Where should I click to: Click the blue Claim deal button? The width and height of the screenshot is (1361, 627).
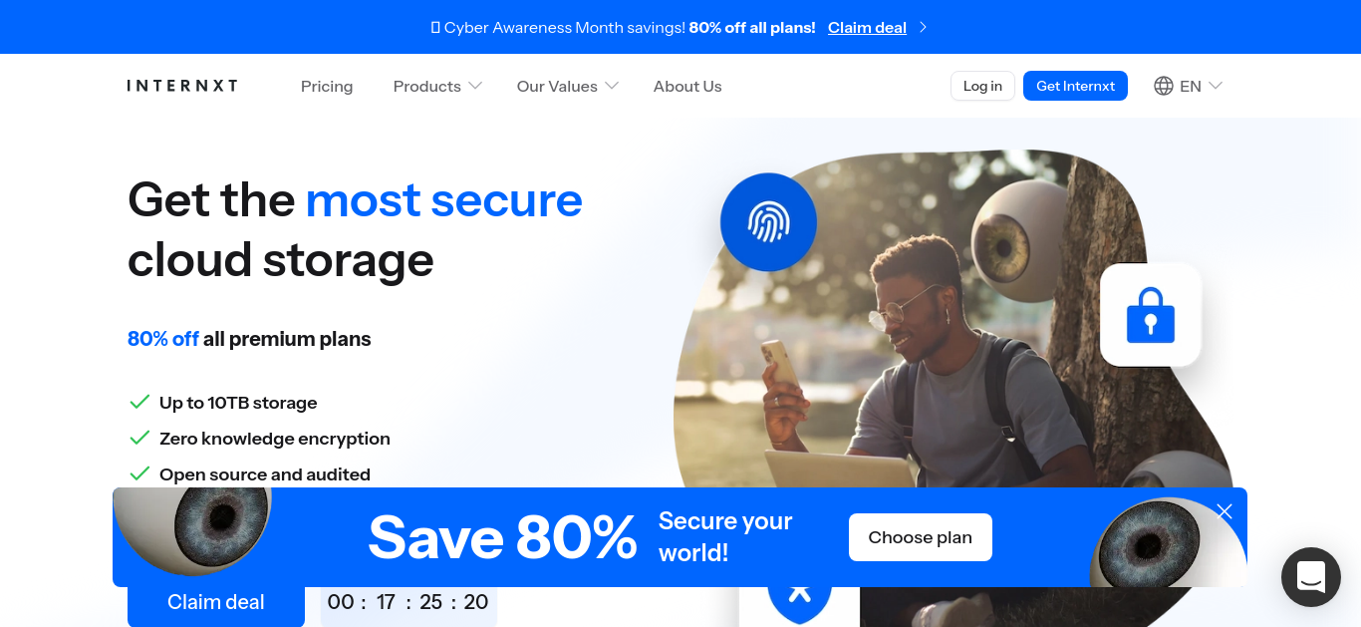coord(216,602)
